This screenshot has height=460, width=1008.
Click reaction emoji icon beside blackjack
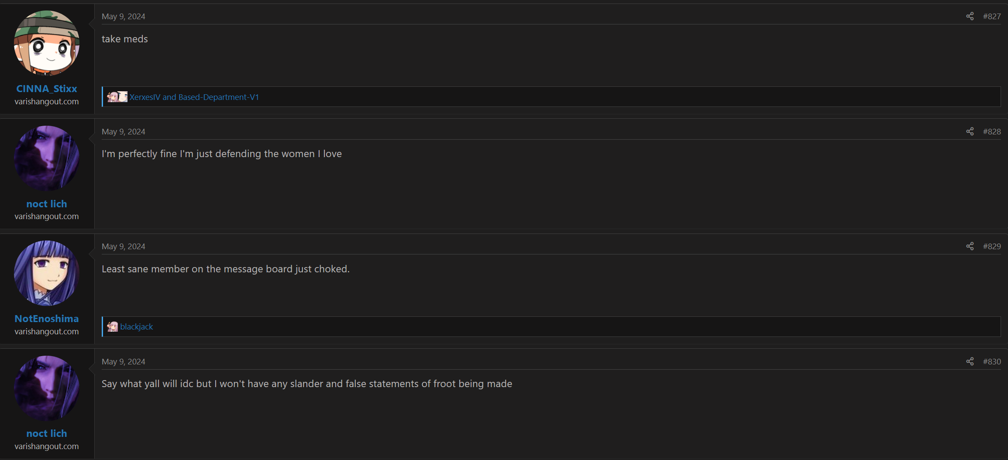113,326
